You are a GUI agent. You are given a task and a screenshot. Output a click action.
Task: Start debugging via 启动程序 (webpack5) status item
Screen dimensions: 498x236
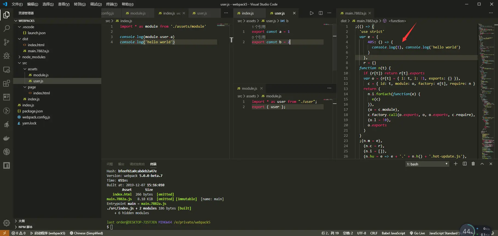48,233
